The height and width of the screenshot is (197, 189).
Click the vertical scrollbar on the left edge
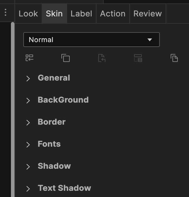pyautogui.click(x=13, y=108)
